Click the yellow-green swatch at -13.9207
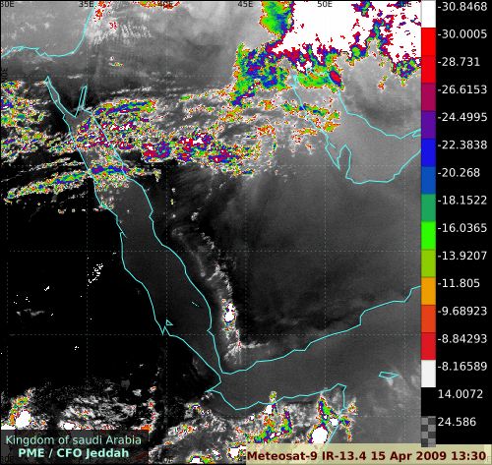The height and width of the screenshot is (465, 492). [428, 263]
